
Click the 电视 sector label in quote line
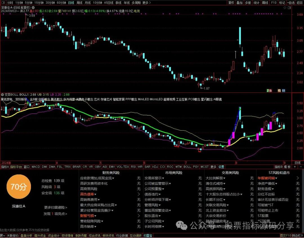137,11
